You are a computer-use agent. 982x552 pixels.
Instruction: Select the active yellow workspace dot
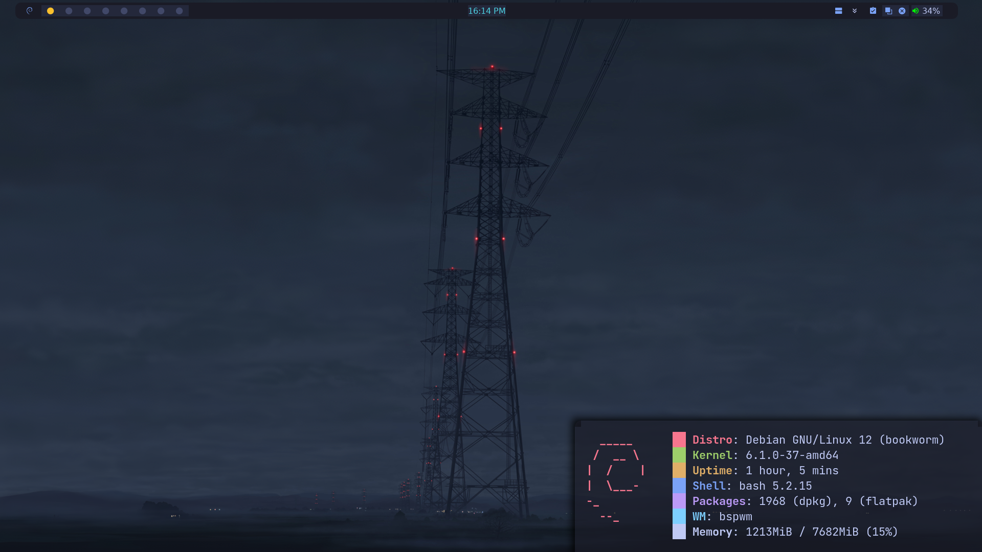coord(51,11)
